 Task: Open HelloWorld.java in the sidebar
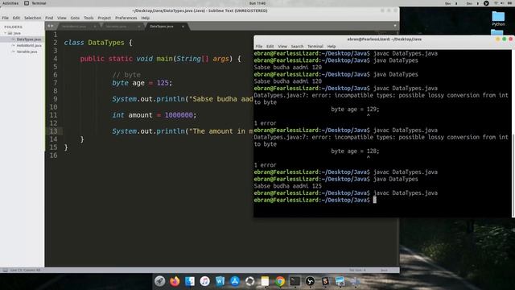[x=29, y=45]
